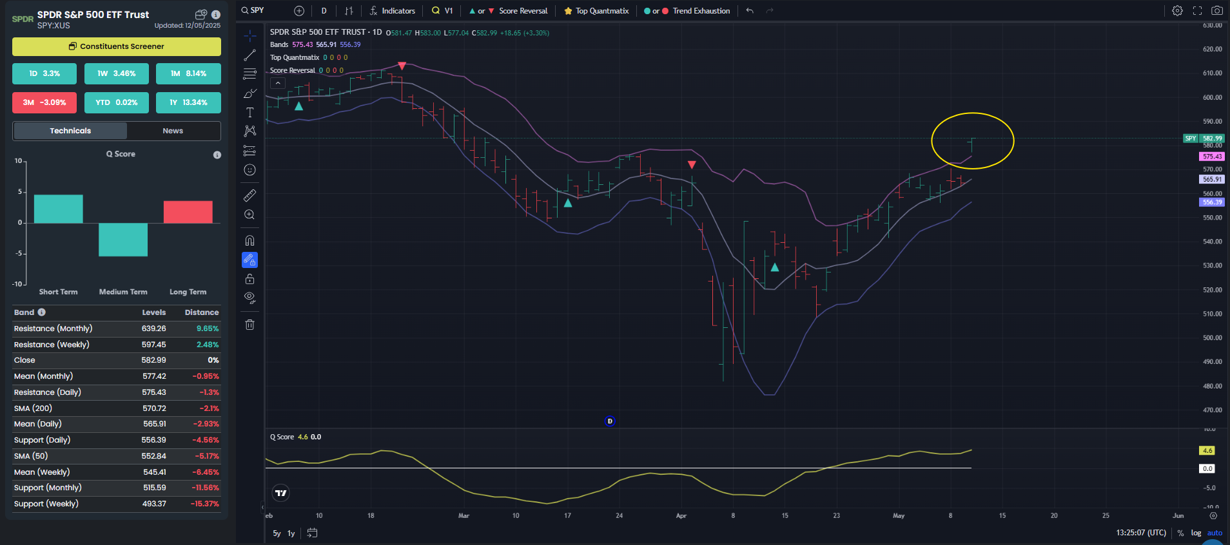Toggle the magnet snap mode

coord(249,240)
